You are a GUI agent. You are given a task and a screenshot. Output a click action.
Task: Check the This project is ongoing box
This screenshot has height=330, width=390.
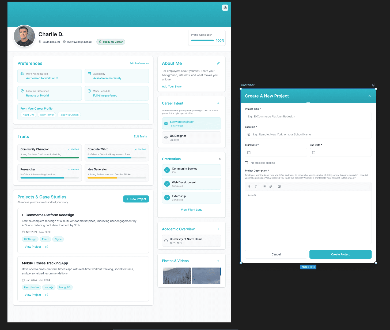coord(246,163)
